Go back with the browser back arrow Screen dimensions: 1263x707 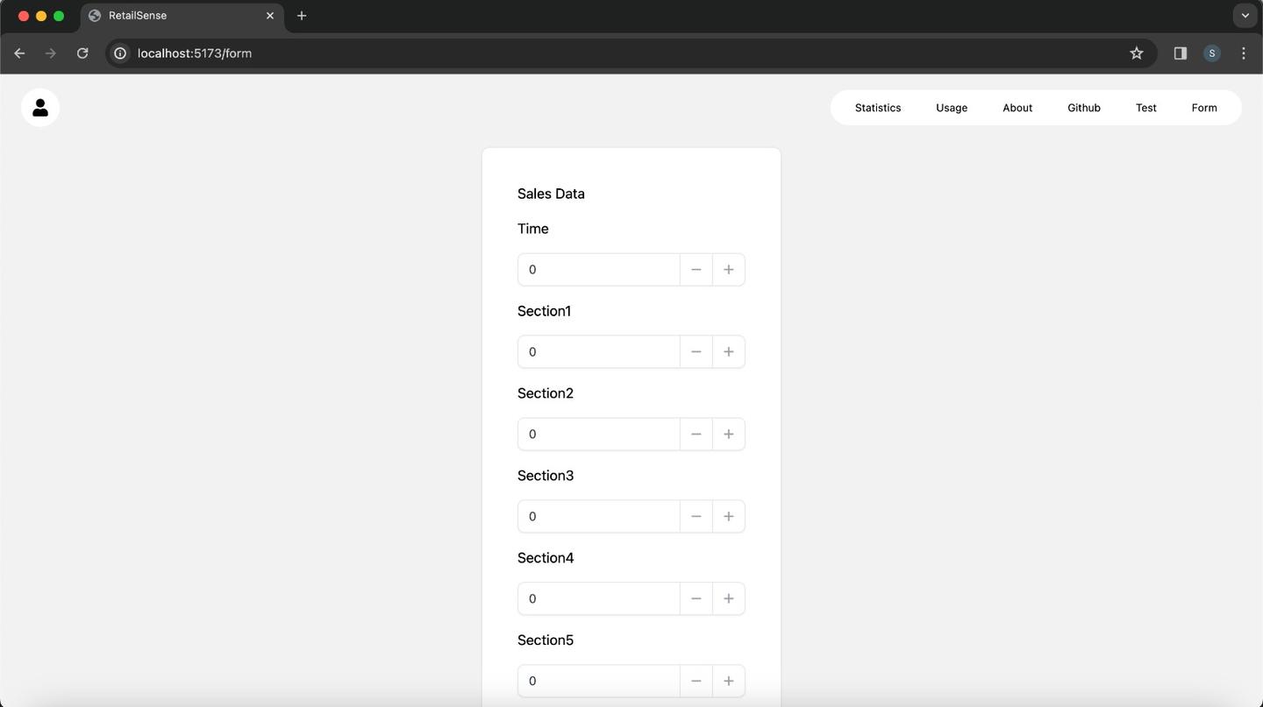pyautogui.click(x=19, y=53)
